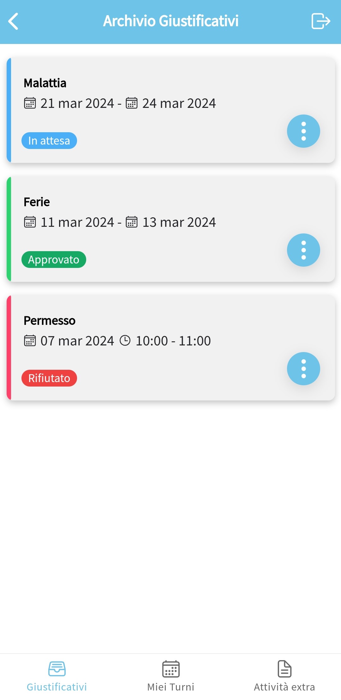Click the Rifiutato status badge
341x700 pixels.
pyautogui.click(x=49, y=378)
